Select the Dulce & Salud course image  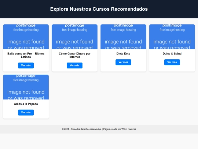(172, 37)
